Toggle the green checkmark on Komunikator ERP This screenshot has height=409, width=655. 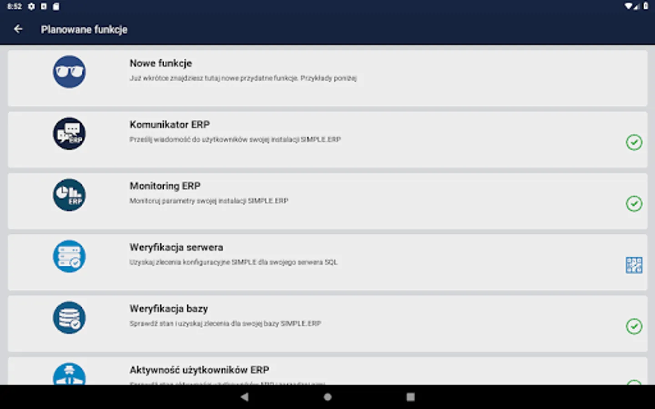(x=634, y=142)
